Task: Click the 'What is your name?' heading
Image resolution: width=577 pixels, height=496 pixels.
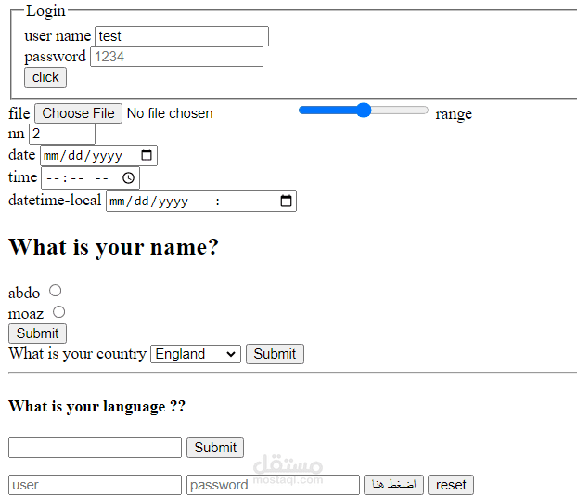Action: [114, 246]
